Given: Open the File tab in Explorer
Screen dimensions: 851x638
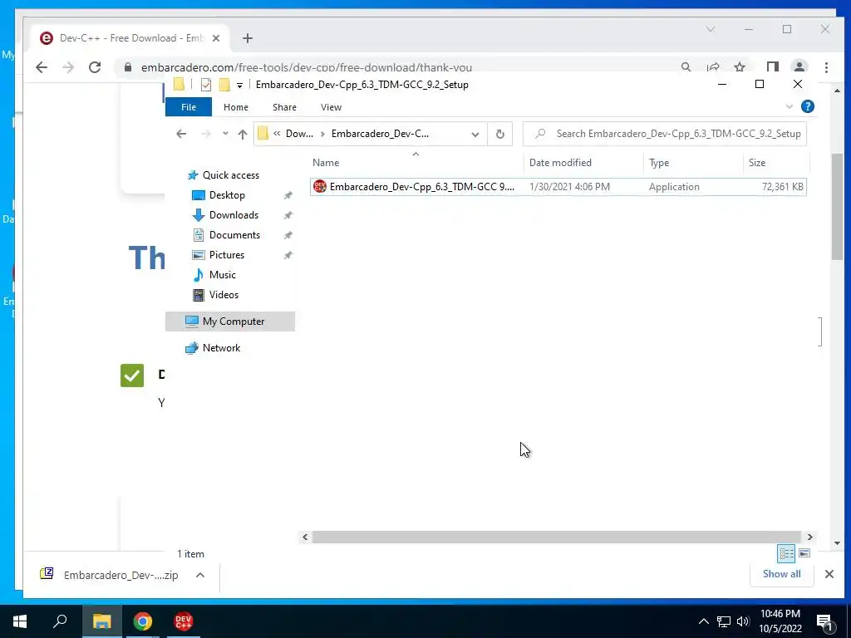Looking at the screenshot, I should [x=189, y=107].
